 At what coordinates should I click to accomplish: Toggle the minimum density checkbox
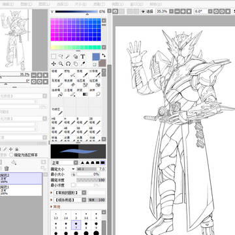pos(74,185)
